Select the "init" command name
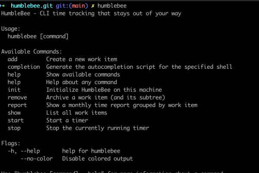 coord(14,90)
